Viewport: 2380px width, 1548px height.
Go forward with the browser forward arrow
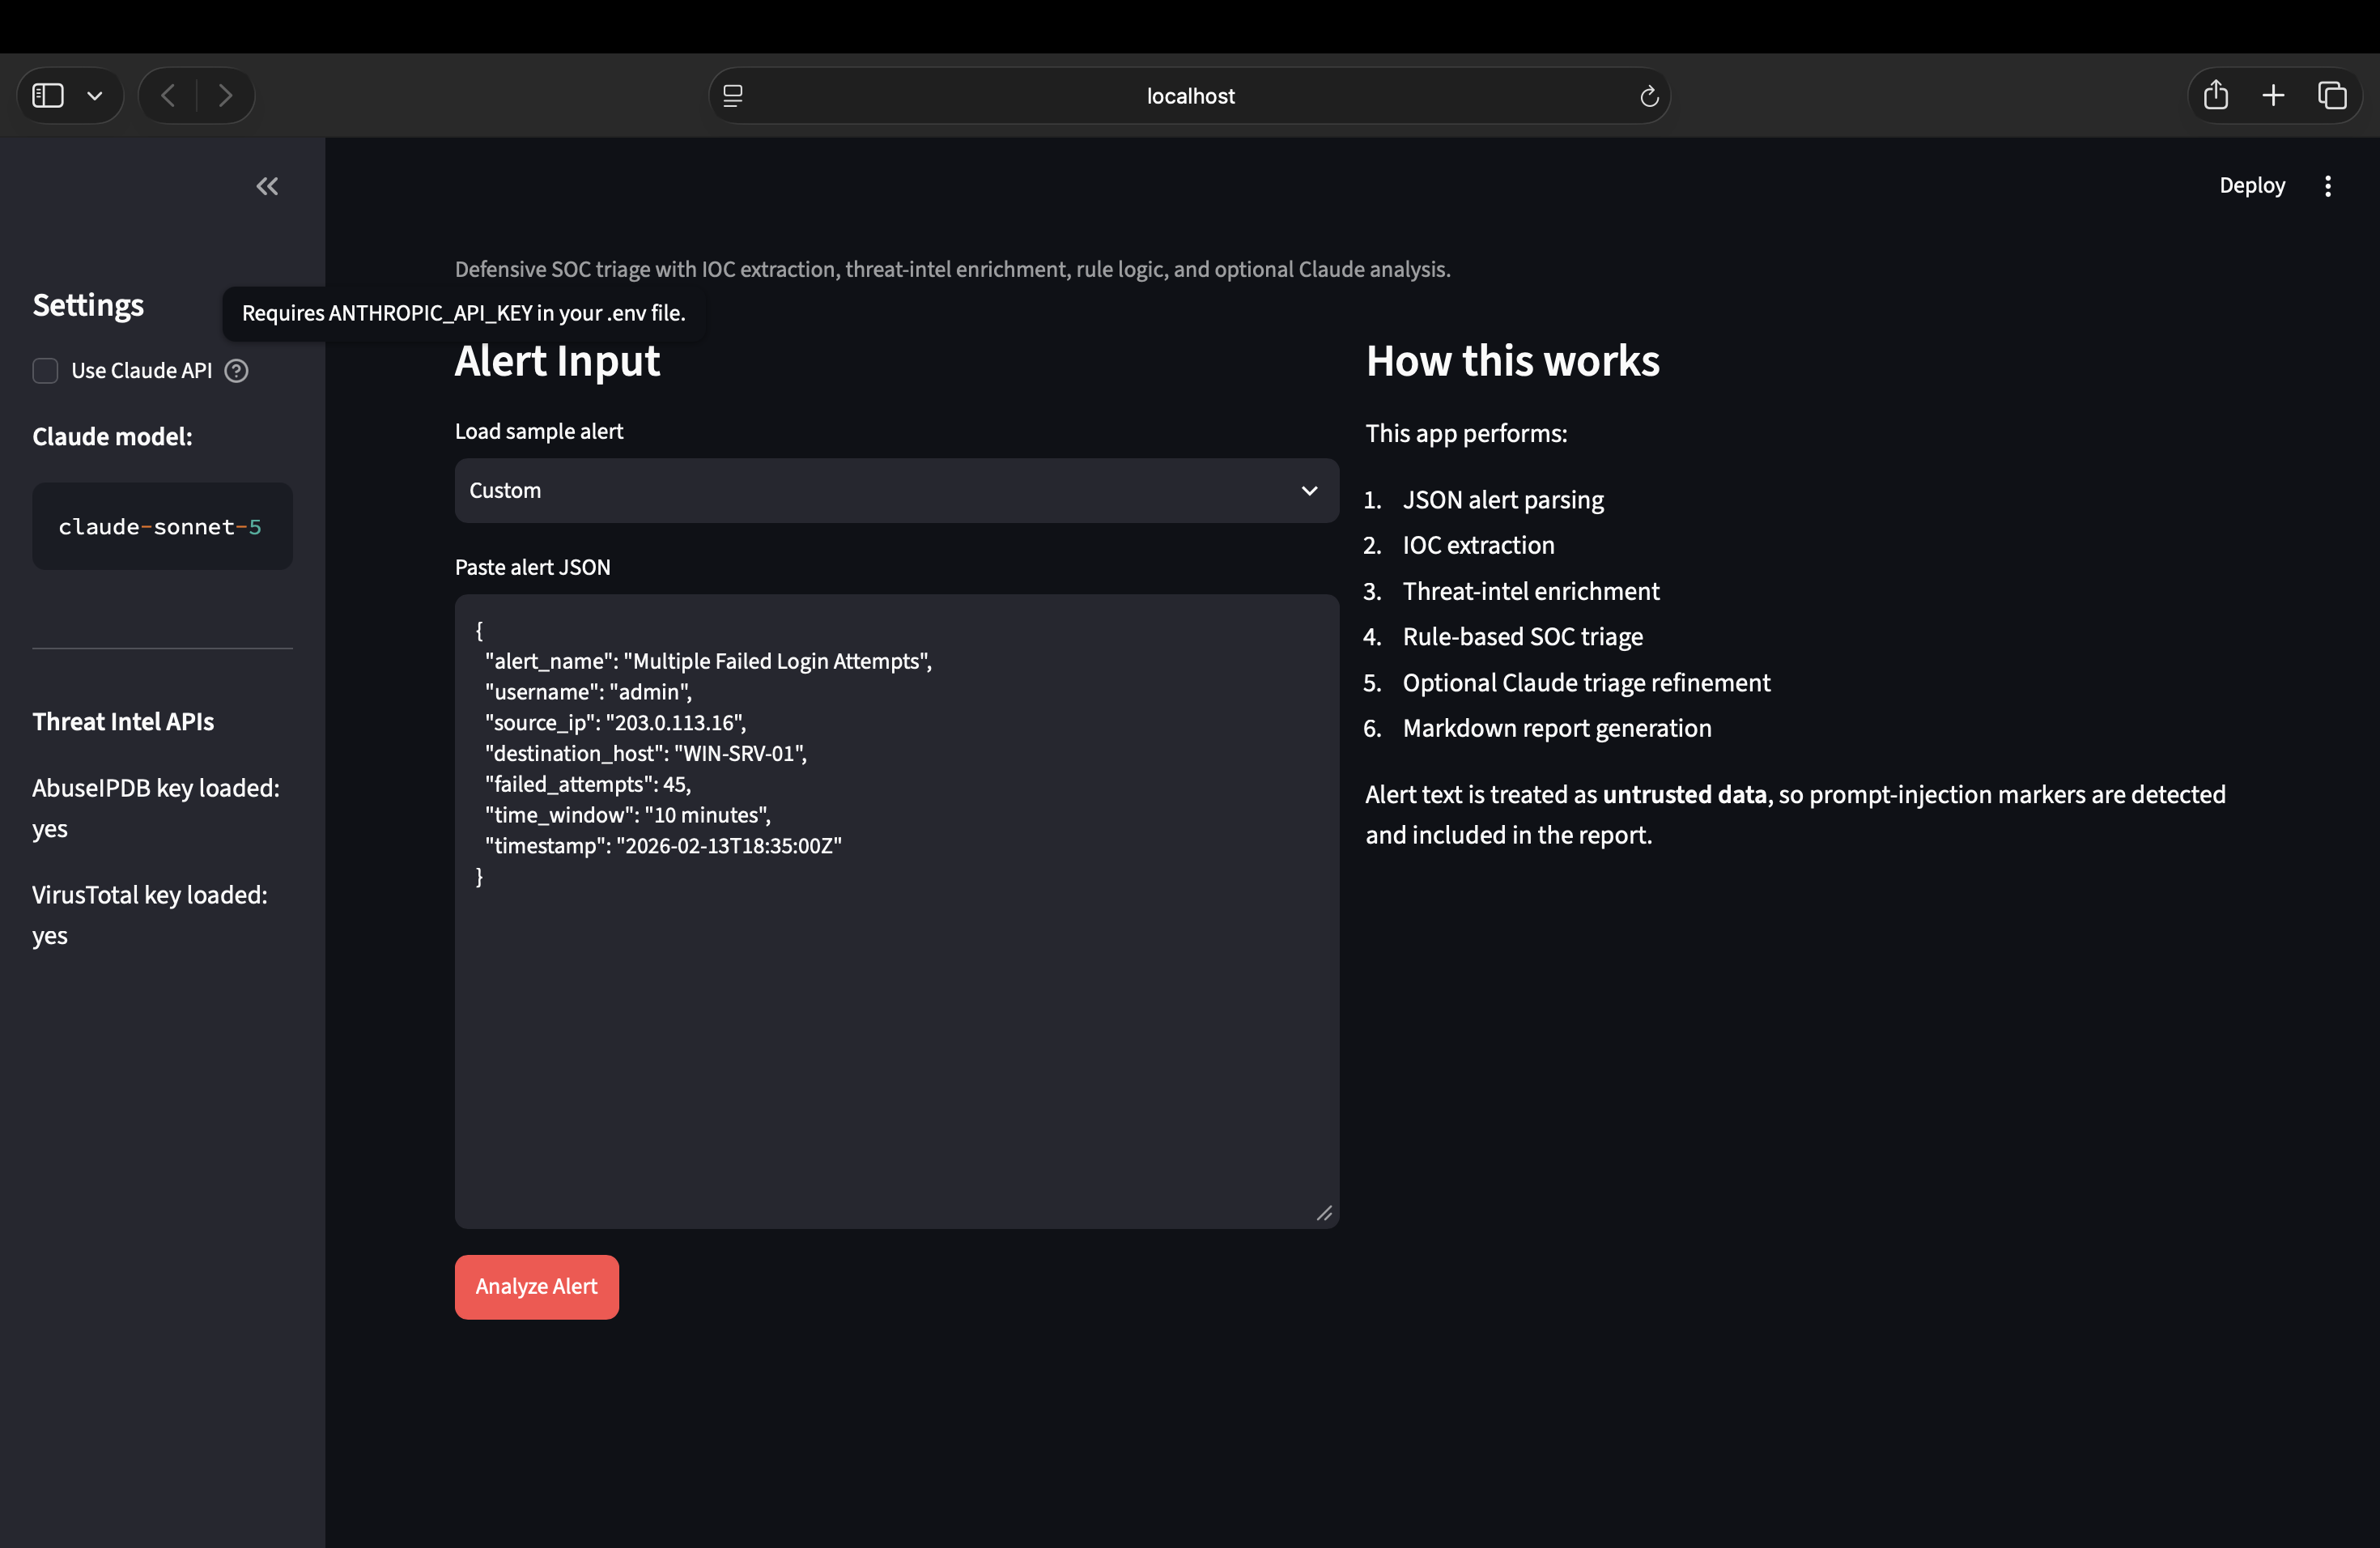[x=226, y=96]
